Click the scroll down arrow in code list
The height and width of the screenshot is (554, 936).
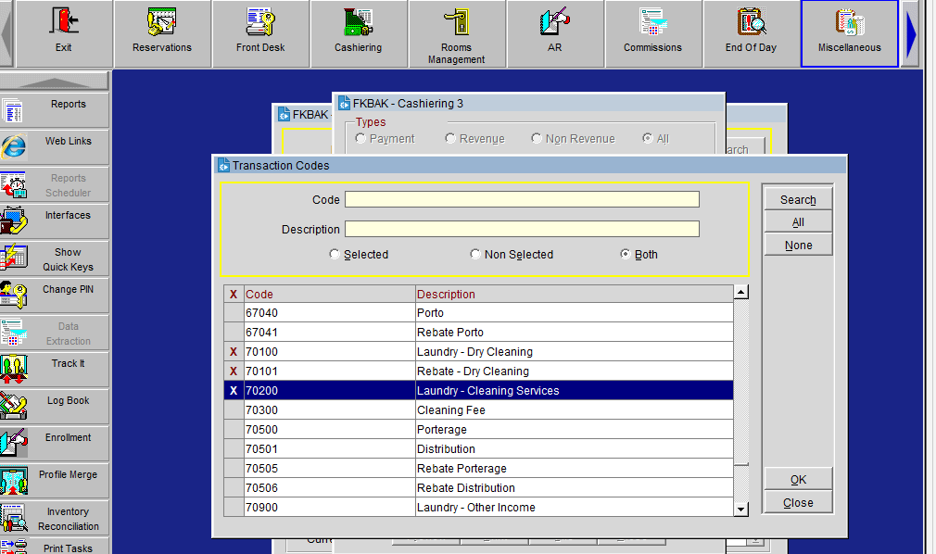740,509
